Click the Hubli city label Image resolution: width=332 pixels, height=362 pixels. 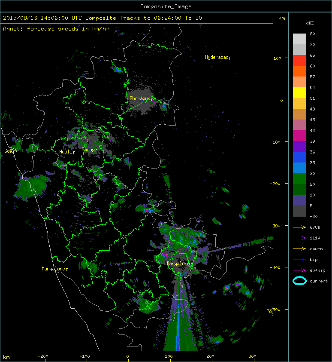[x=66, y=152]
